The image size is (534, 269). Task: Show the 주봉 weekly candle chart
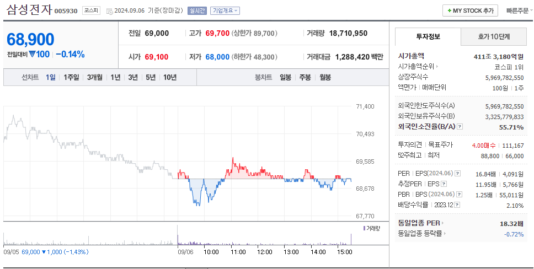pos(305,77)
